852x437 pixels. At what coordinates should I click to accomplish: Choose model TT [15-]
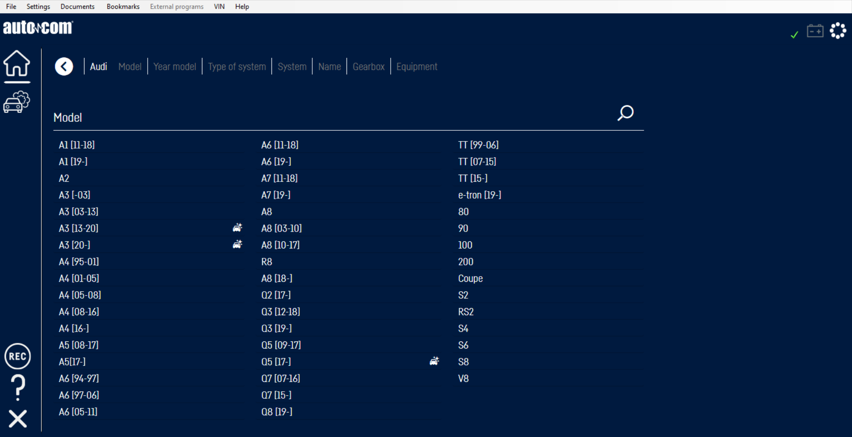(473, 178)
